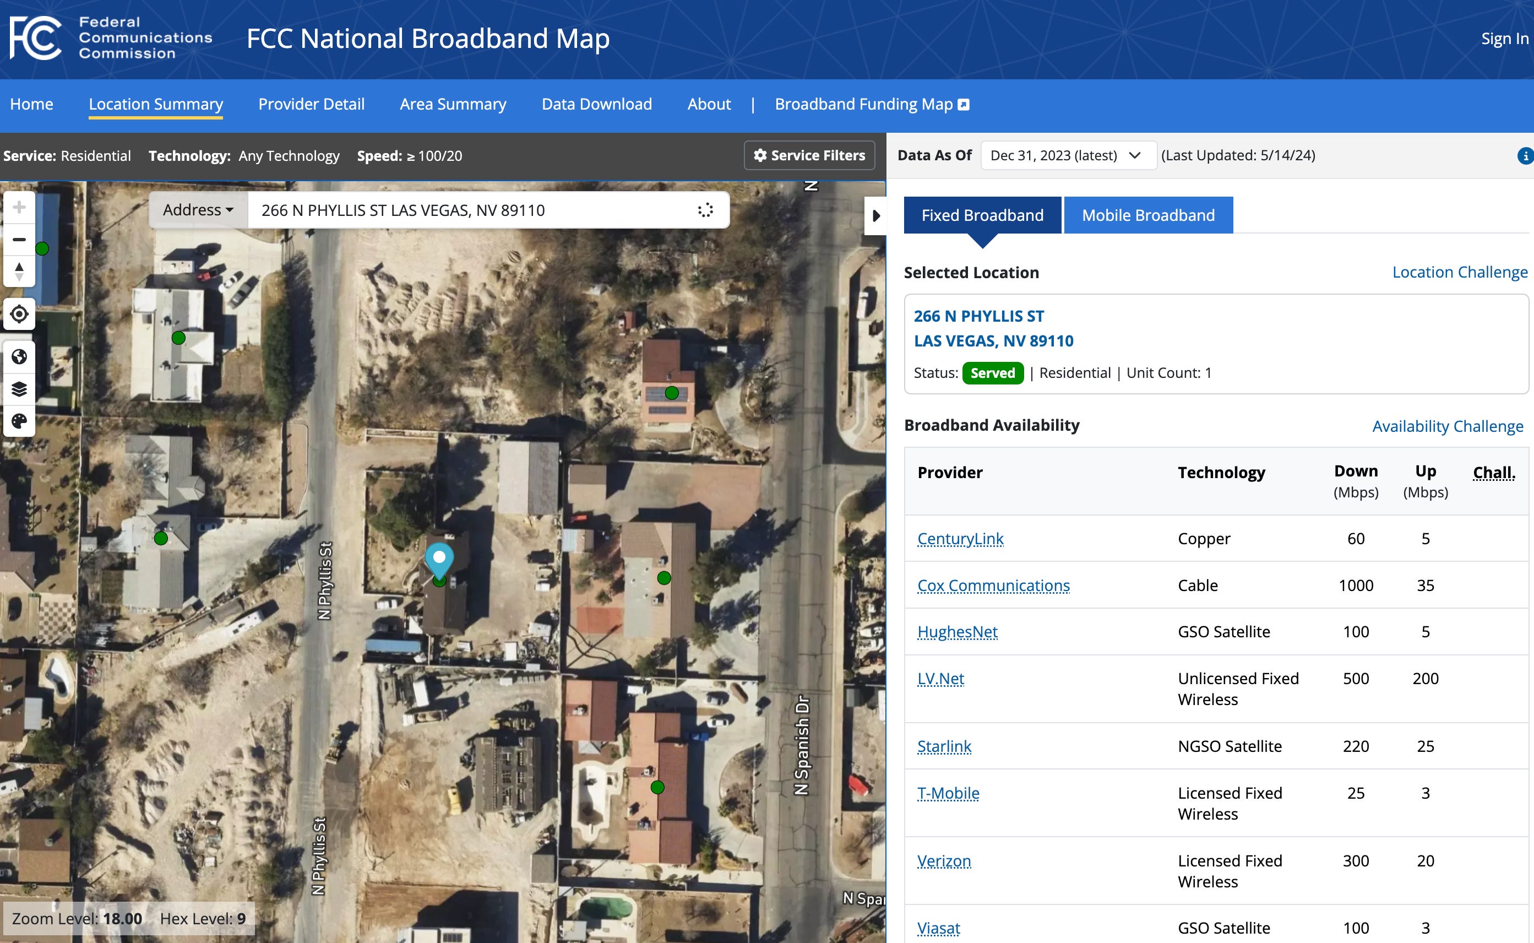Click the Provider column header

950,473
